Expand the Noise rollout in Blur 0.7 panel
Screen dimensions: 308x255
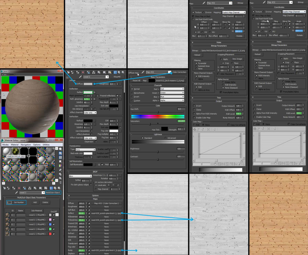point(219,42)
